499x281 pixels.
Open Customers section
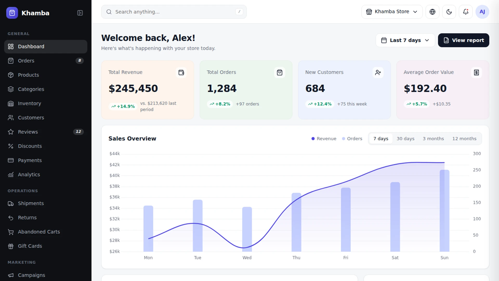pos(46,118)
